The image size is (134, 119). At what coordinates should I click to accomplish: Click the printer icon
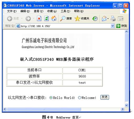113,18
